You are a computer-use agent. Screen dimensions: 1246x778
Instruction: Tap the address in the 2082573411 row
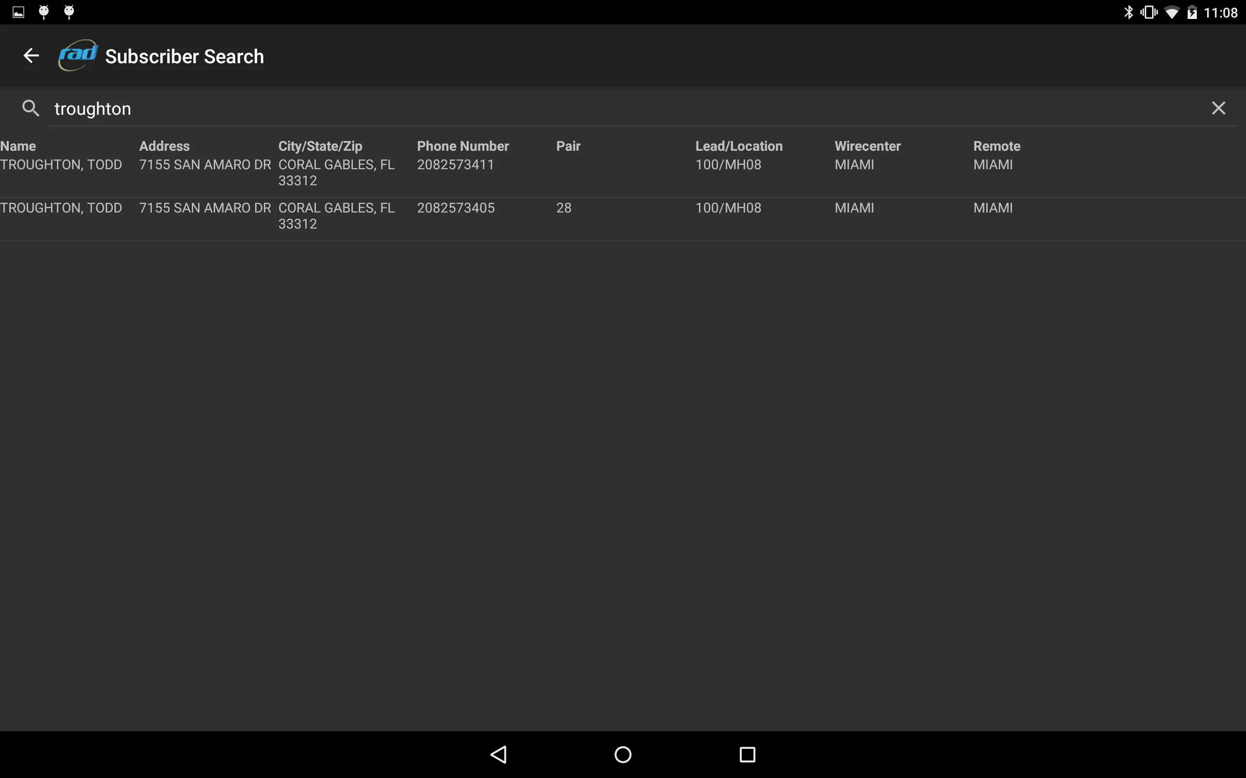tap(205, 165)
